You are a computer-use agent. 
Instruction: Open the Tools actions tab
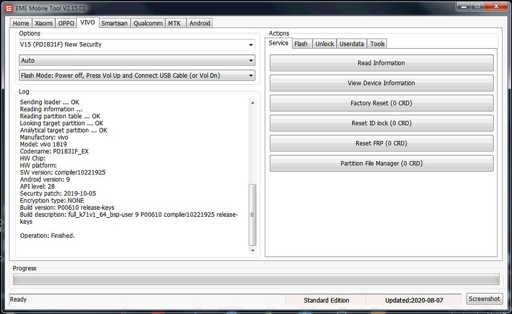coord(377,44)
